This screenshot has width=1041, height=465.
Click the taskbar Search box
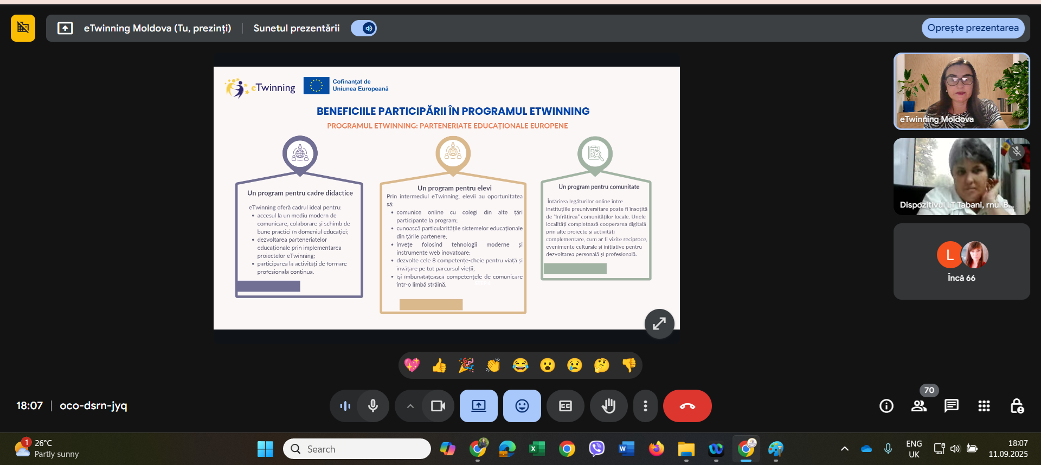(357, 449)
